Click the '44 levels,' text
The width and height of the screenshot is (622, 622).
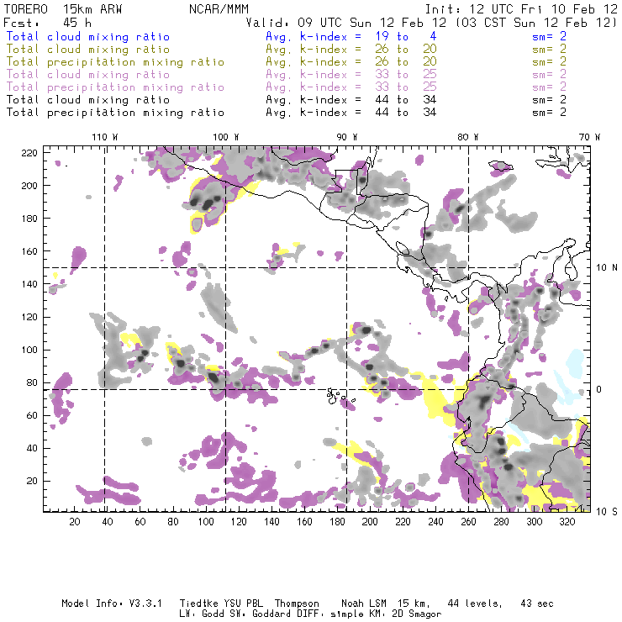pos(475,604)
